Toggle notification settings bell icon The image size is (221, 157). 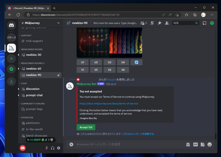152,23
